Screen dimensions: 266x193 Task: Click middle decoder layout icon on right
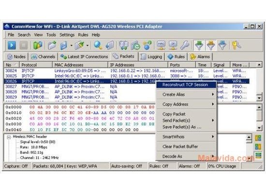pos(258,147)
